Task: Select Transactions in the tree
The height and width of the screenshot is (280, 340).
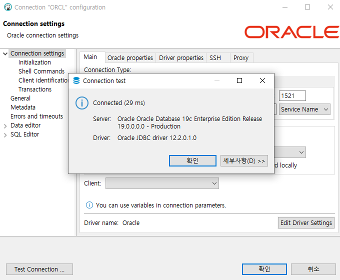Action: coord(35,89)
